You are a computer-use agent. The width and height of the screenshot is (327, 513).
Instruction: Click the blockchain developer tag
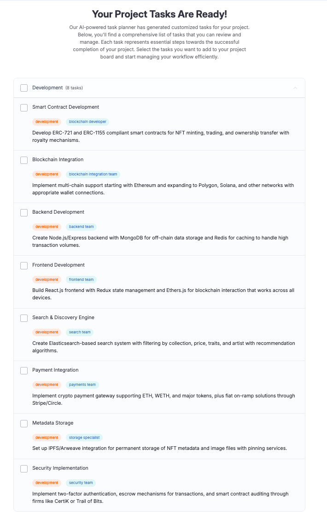(88, 122)
